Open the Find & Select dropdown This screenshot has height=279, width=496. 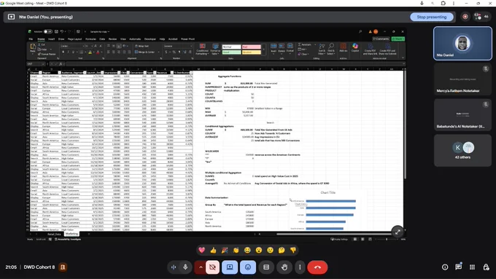[x=331, y=50]
